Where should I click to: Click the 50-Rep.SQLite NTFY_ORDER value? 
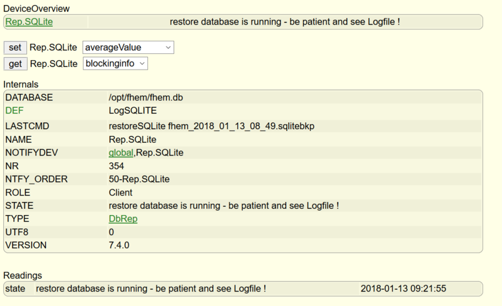139,179
